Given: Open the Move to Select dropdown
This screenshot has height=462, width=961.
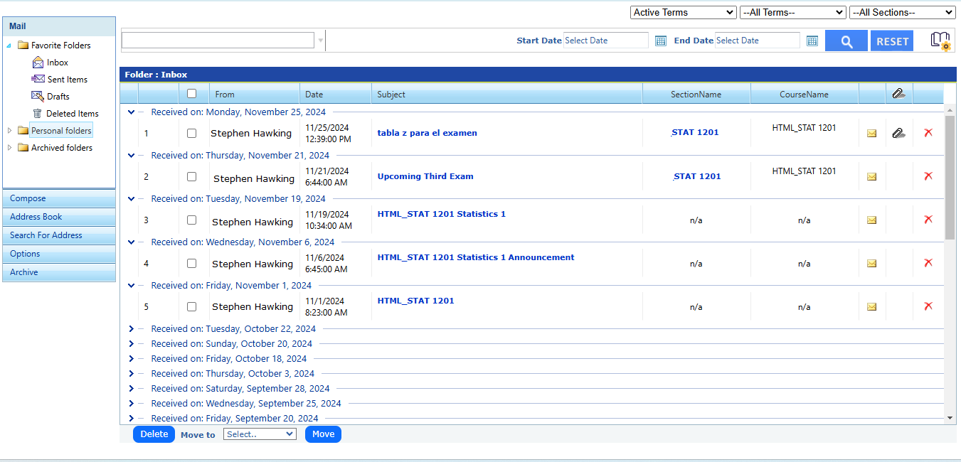Looking at the screenshot, I should (260, 434).
